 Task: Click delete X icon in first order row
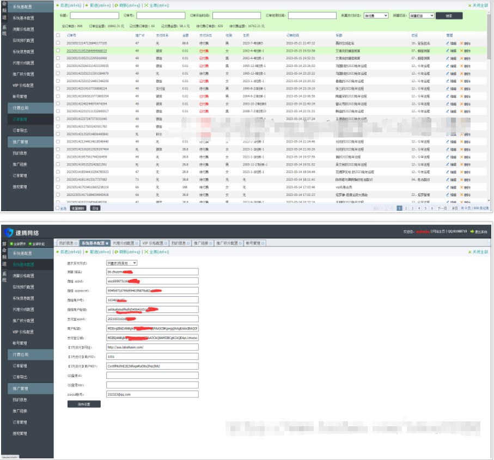pyautogui.click(x=462, y=42)
